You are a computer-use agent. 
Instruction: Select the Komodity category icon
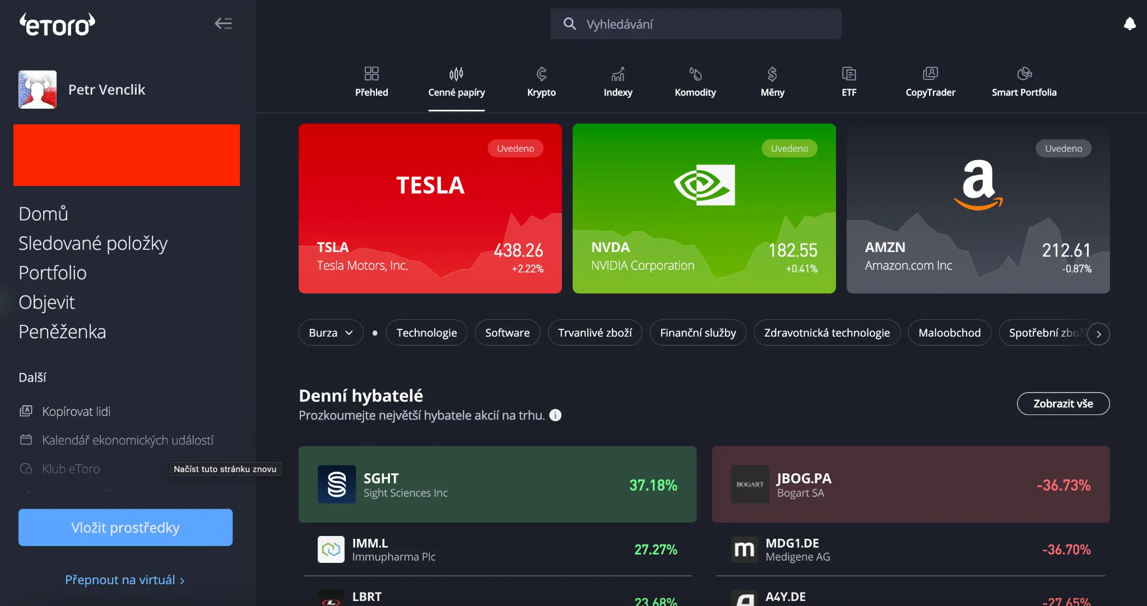(695, 74)
